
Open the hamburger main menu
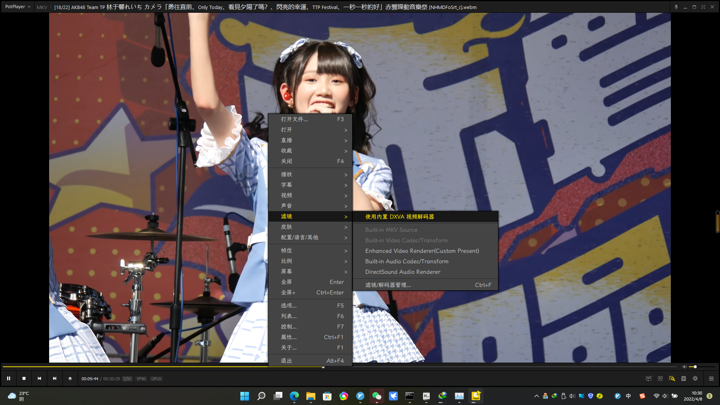coord(711,379)
